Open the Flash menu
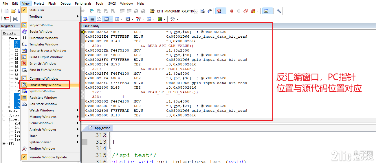Viewport: 376px width, 163px height. tap(52, 3)
